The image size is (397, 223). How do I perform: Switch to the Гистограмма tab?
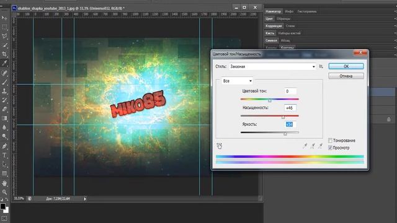pos(307,11)
